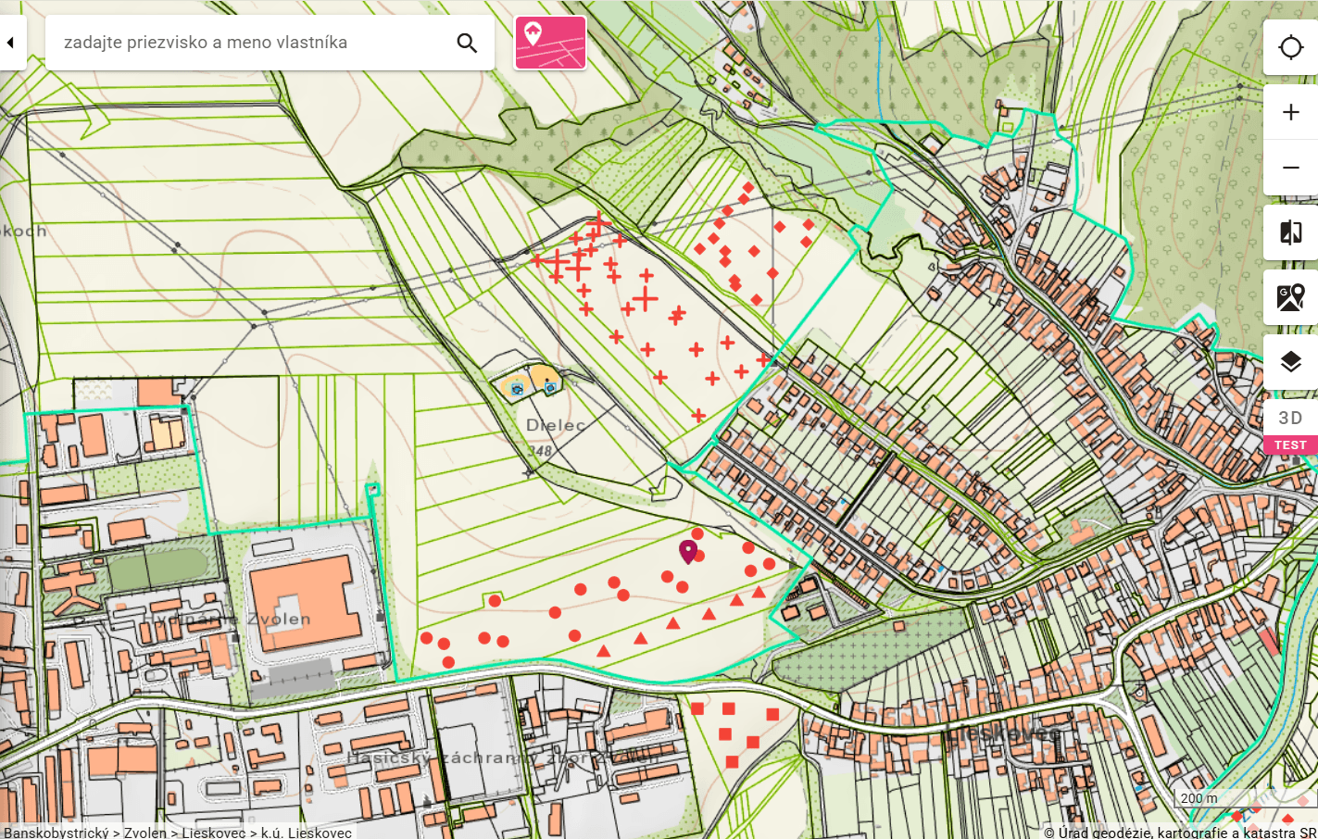This screenshot has height=839, width=1318.
Task: Click the large orange building near Zvolen label
Action: [x=301, y=602]
